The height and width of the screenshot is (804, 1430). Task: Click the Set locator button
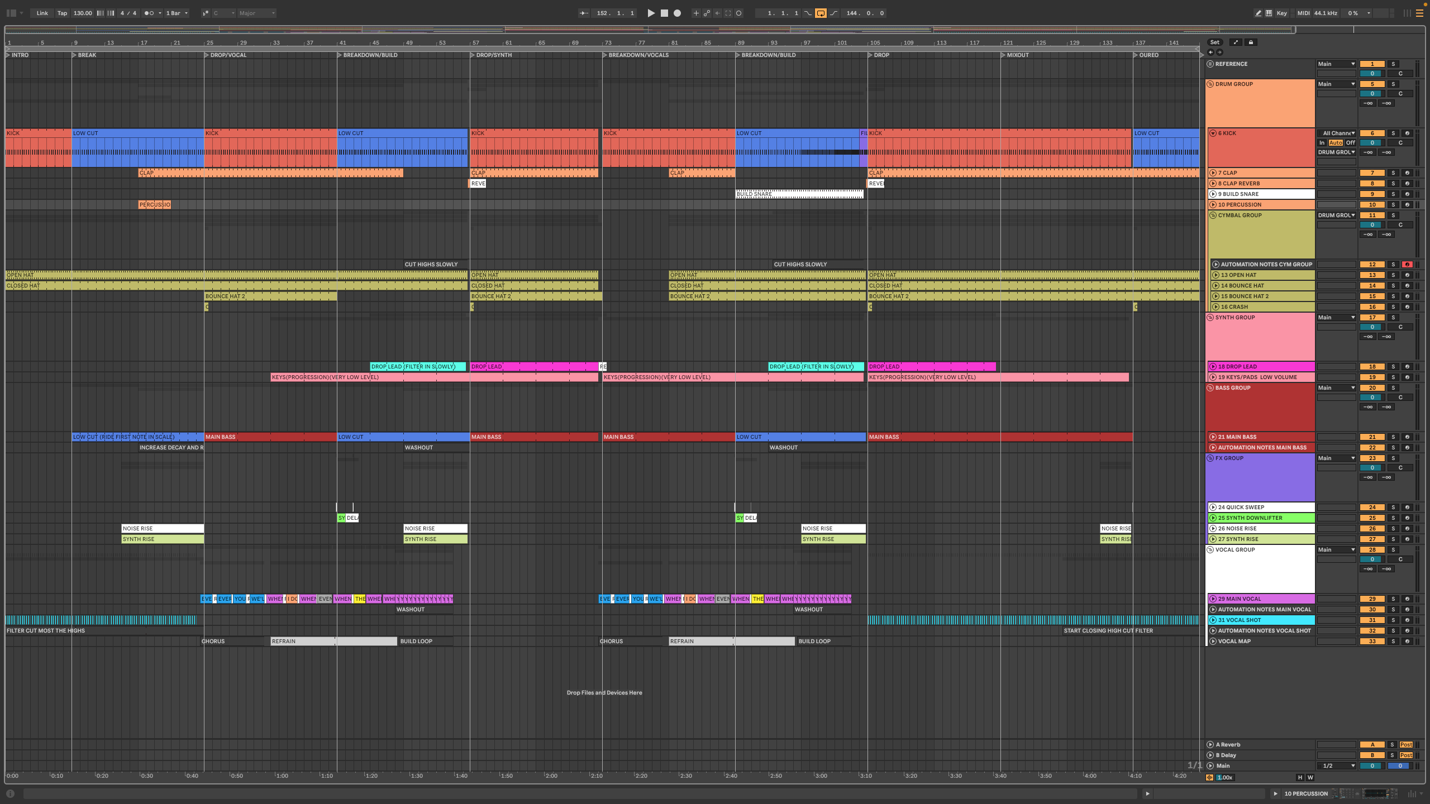pos(1215,42)
